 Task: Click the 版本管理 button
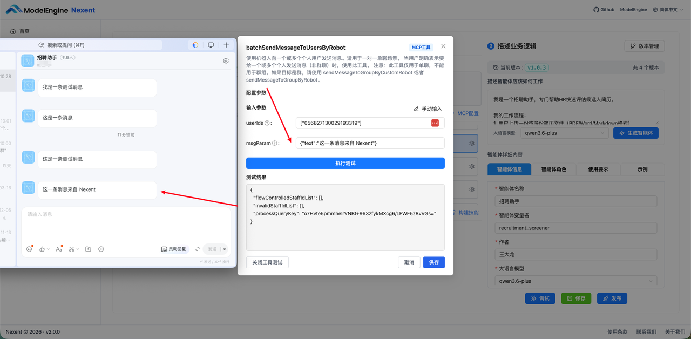pyautogui.click(x=645, y=46)
